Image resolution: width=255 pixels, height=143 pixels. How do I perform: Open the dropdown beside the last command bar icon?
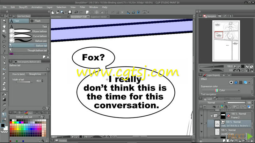[148, 12]
